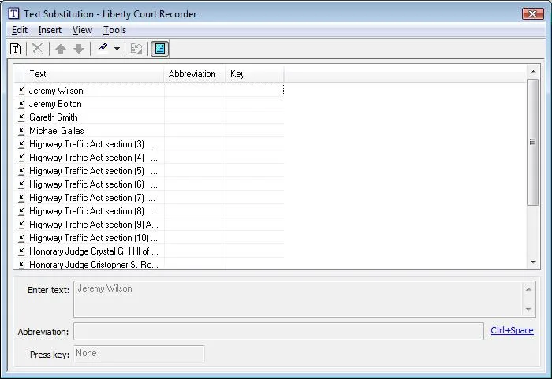Close the Text Substitution window
This screenshot has height=379, width=552.
(x=532, y=13)
